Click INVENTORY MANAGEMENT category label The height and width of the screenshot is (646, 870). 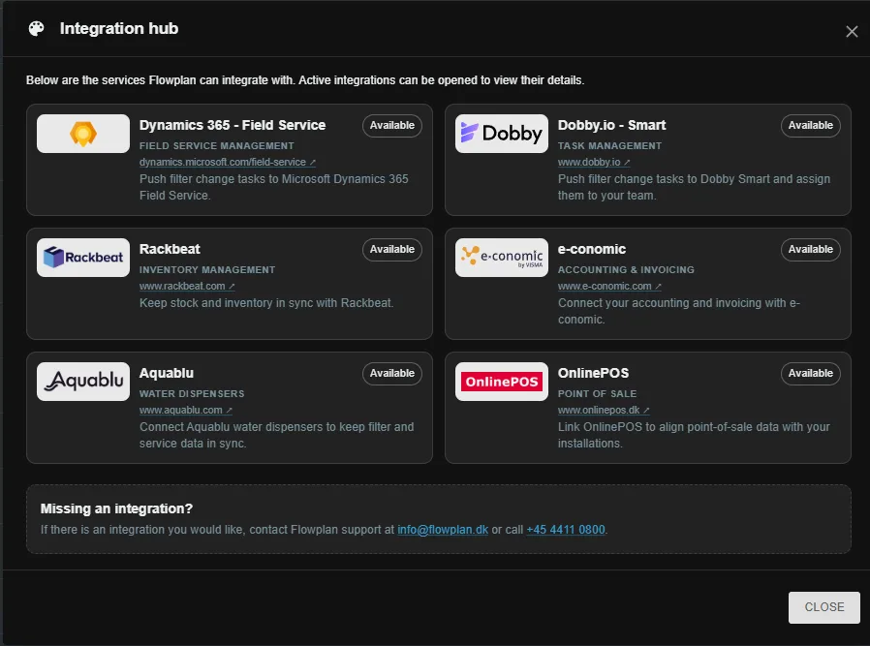(x=207, y=270)
